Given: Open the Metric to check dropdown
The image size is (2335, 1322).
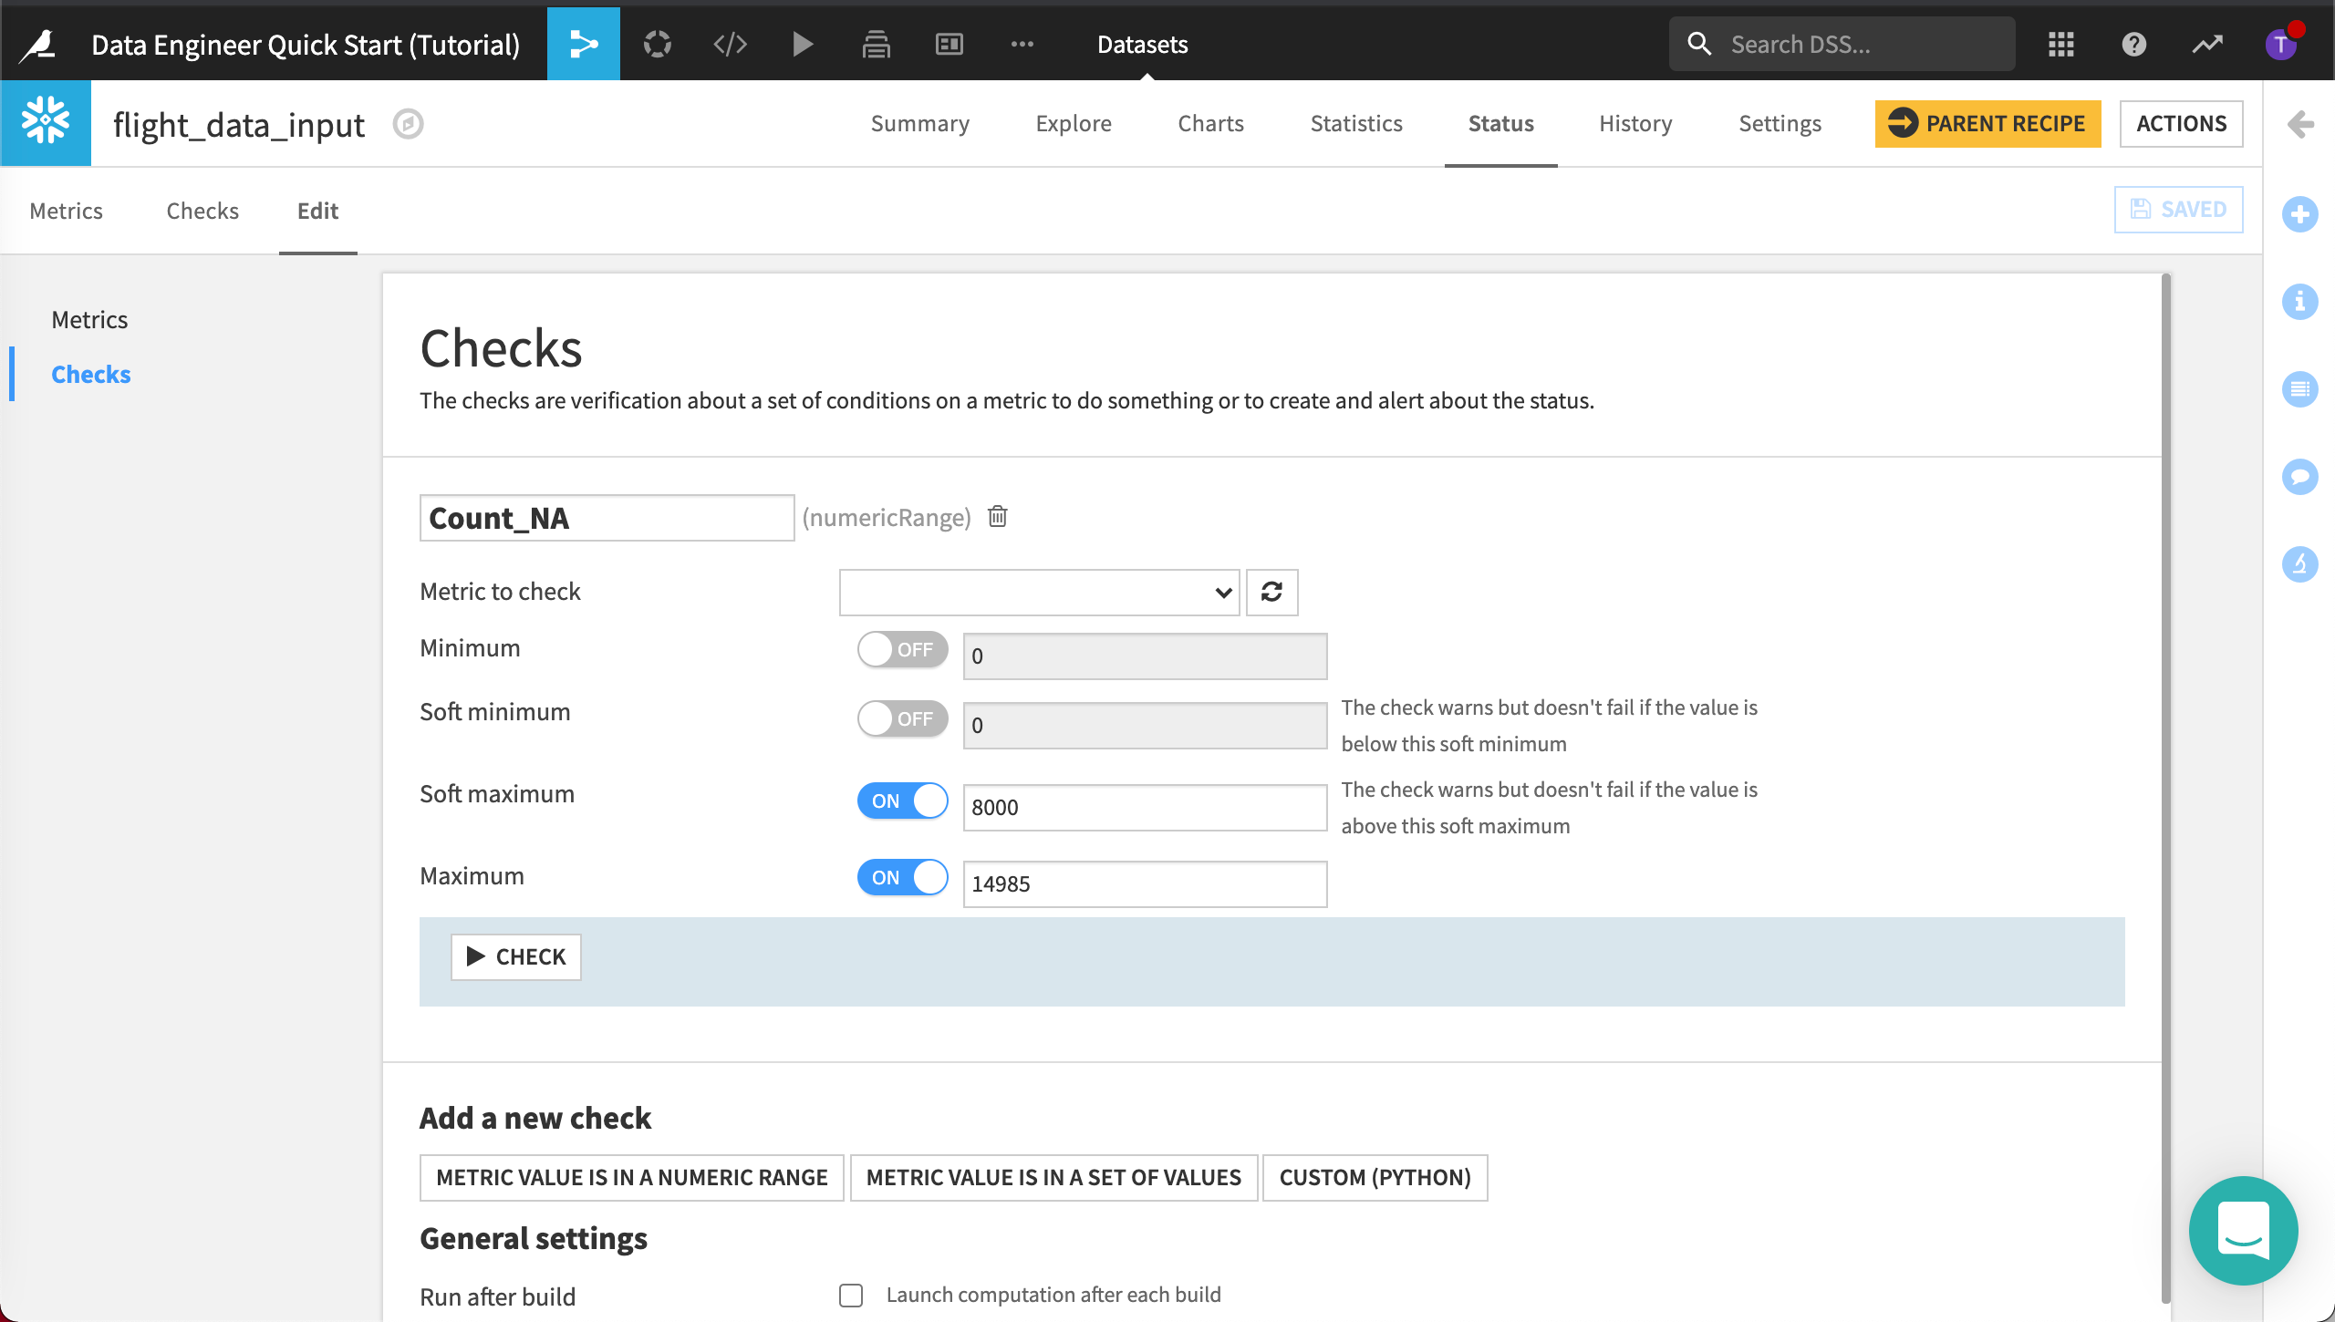Looking at the screenshot, I should point(1040,593).
